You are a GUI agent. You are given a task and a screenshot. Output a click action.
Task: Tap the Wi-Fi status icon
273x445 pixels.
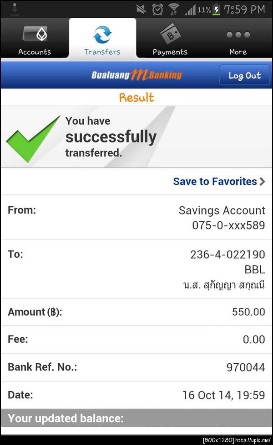173,9
